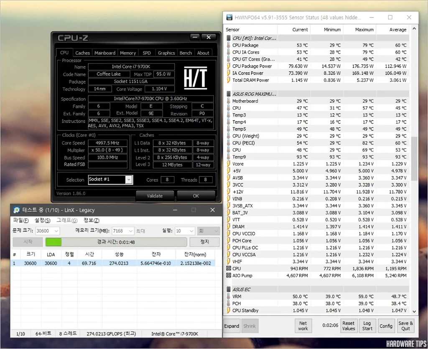Click the thermometer icon beside CPU IA Cores

(229, 52)
